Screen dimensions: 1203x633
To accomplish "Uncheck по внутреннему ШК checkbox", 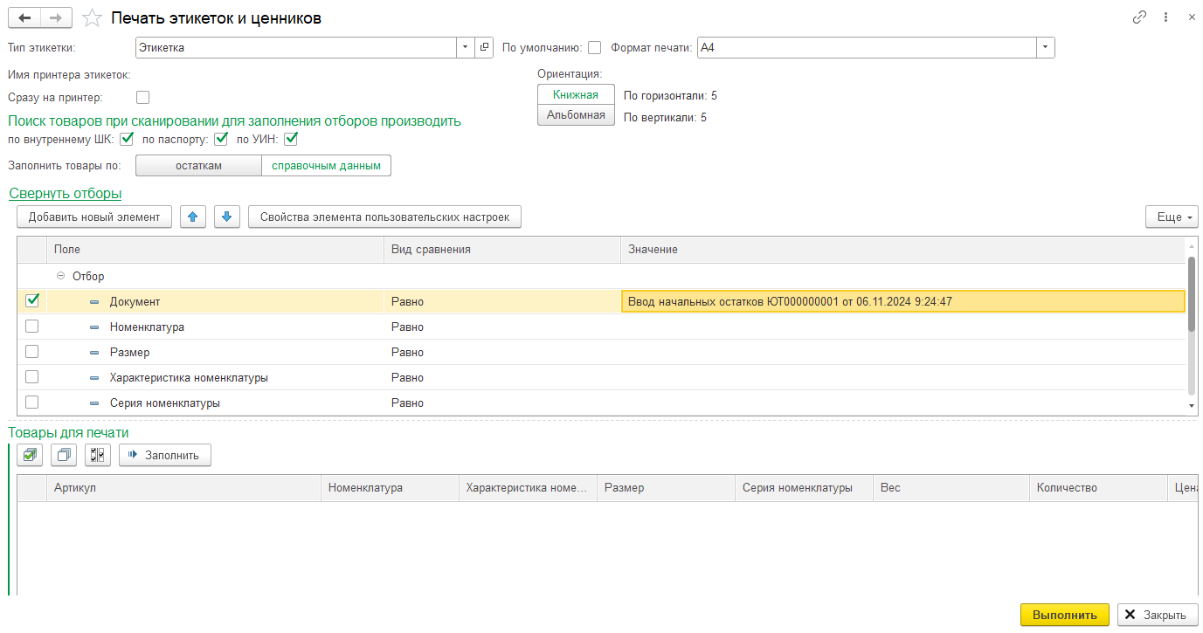I will (127, 139).
